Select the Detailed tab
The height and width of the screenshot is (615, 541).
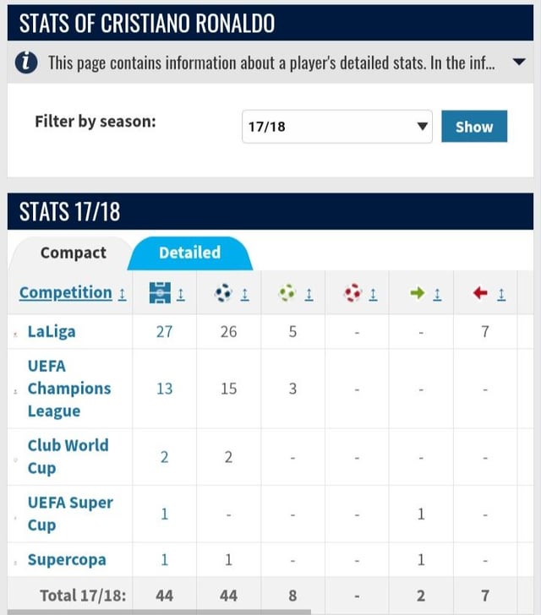pyautogui.click(x=189, y=253)
